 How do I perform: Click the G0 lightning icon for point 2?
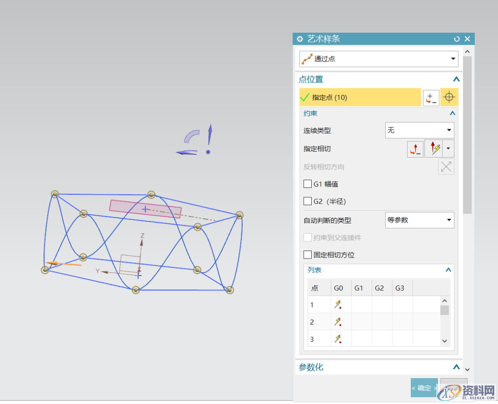(x=339, y=322)
